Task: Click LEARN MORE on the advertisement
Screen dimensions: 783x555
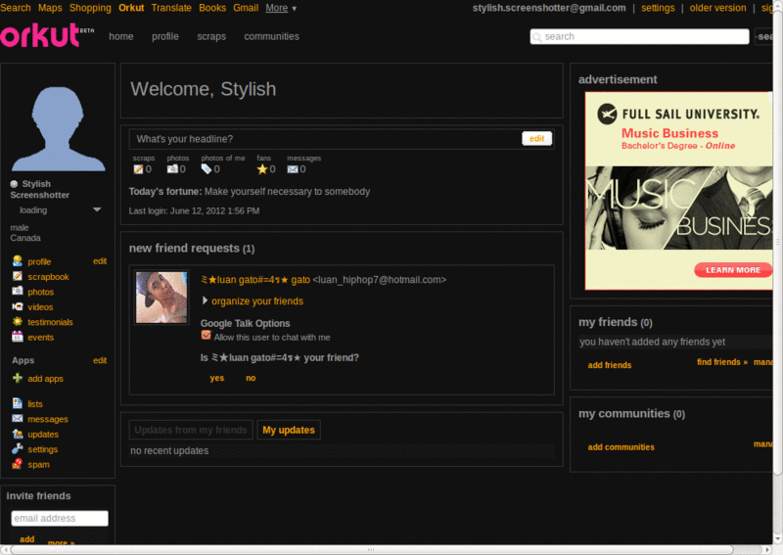Action: pos(733,270)
